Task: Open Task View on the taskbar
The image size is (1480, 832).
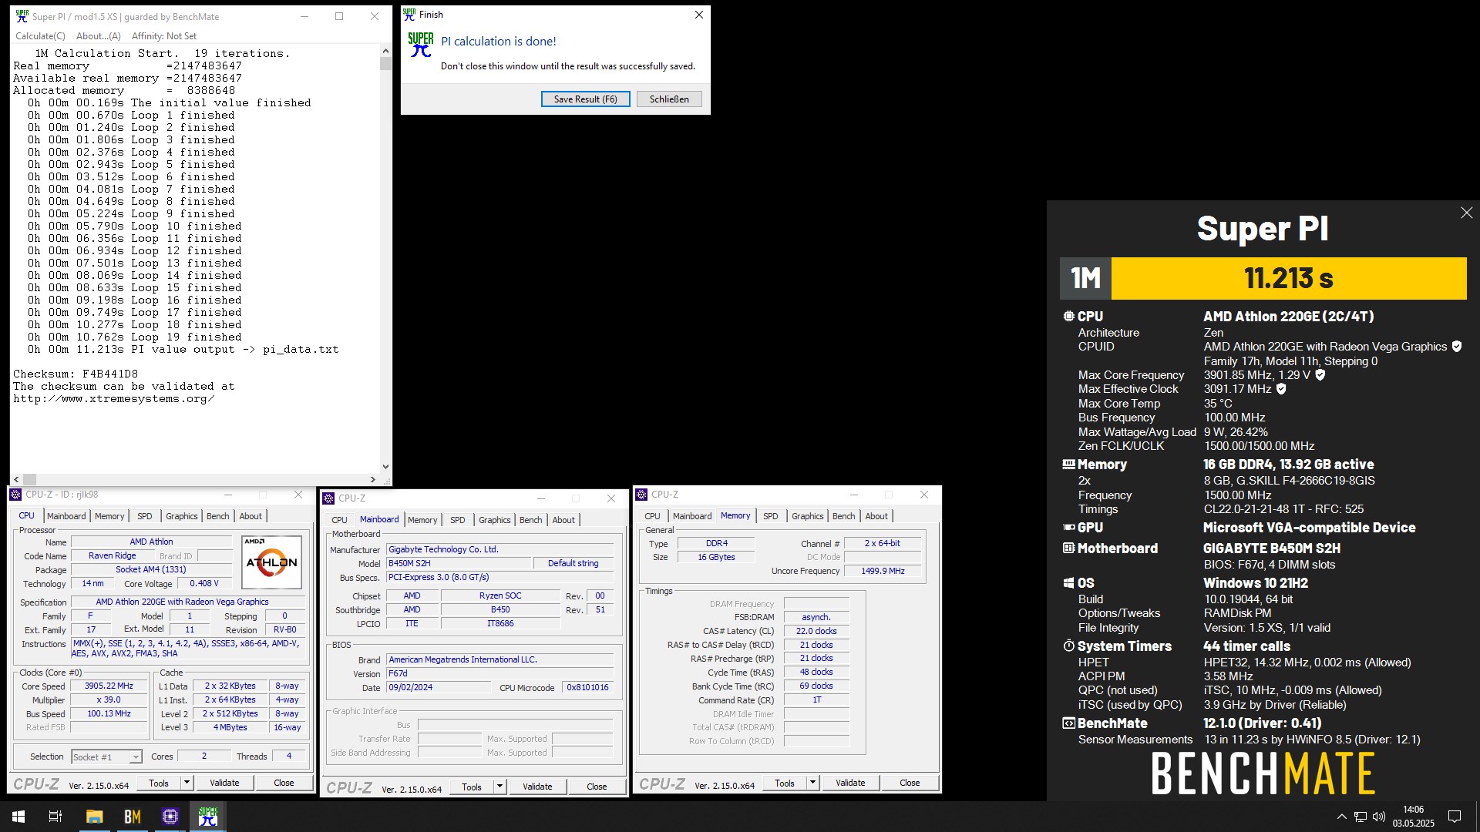Action: pyautogui.click(x=55, y=817)
